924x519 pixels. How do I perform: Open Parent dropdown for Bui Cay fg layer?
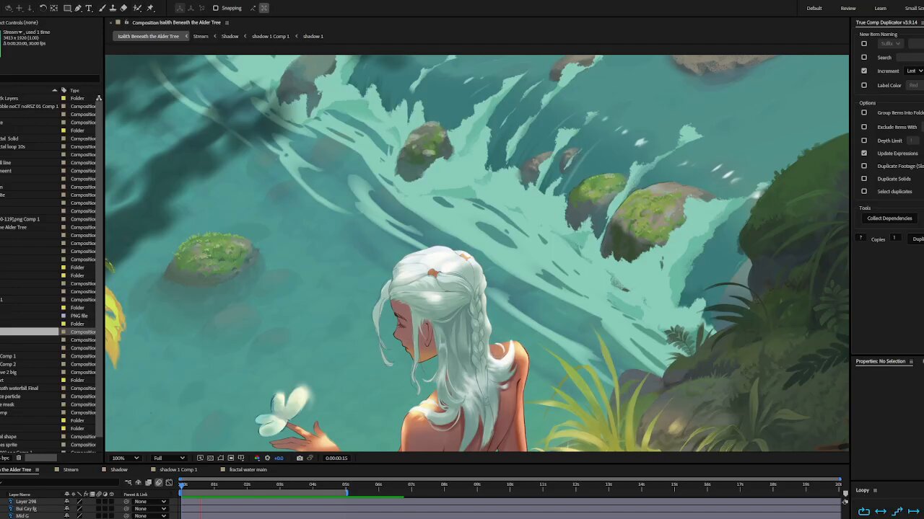[150, 509]
